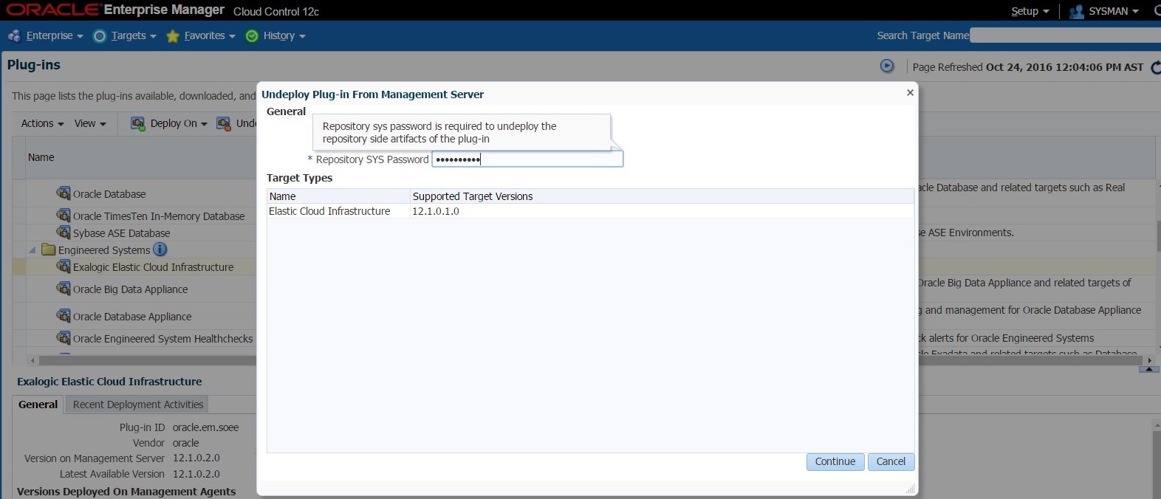Click the Undeploy toolbar icon
1161x499 pixels.
tap(223, 123)
